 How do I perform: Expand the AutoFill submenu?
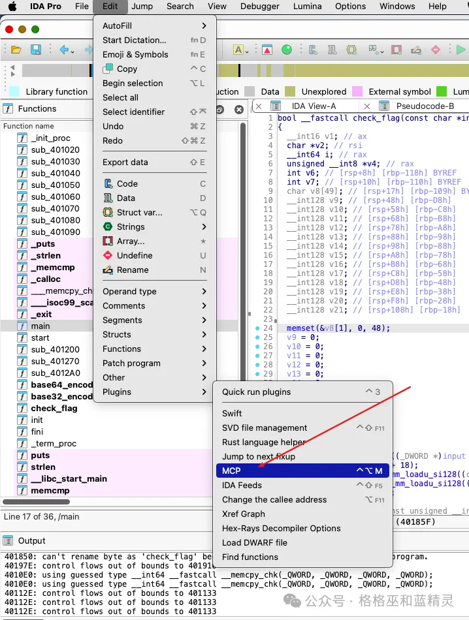(x=154, y=25)
